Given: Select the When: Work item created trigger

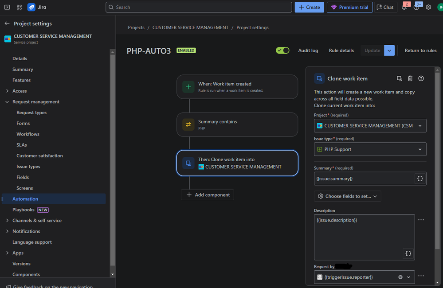Looking at the screenshot, I should tap(237, 87).
